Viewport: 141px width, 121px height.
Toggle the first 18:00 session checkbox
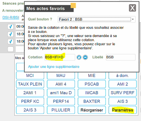(x=10, y=34)
